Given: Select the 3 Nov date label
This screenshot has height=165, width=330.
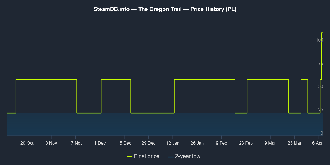Looking at the screenshot, I should click(51, 143).
